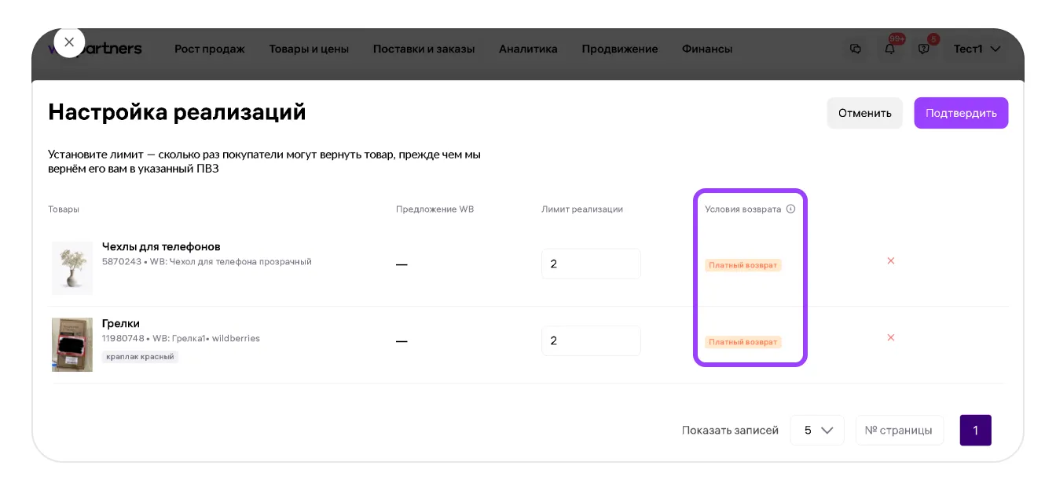Image resolution: width=1056 pixels, height=491 pixels.
Task: Click the № страницы input field
Action: 899,430
